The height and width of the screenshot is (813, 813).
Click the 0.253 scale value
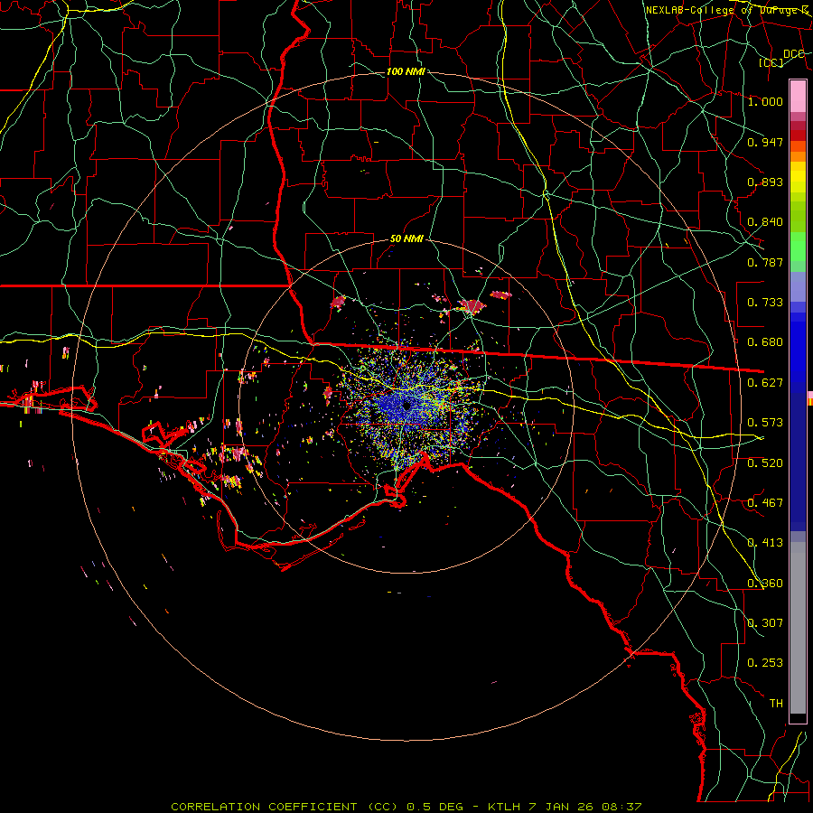pyautogui.click(x=765, y=663)
